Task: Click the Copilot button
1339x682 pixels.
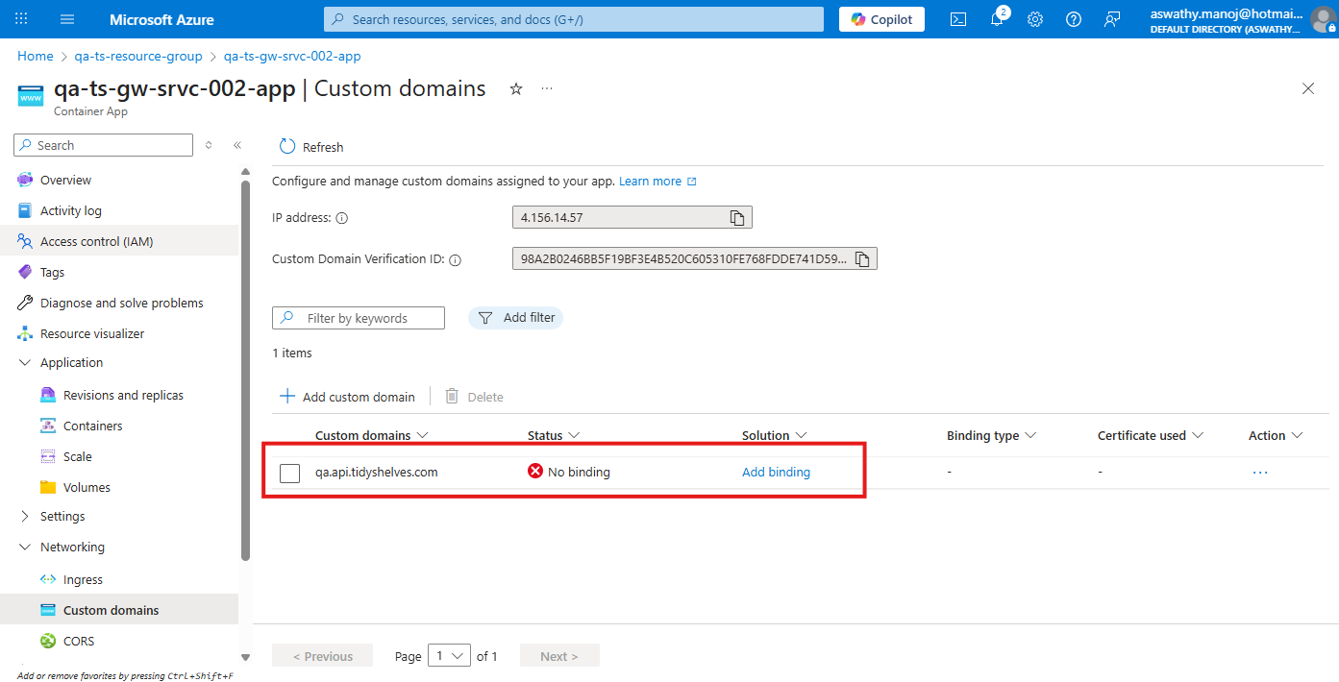Action: click(x=881, y=19)
